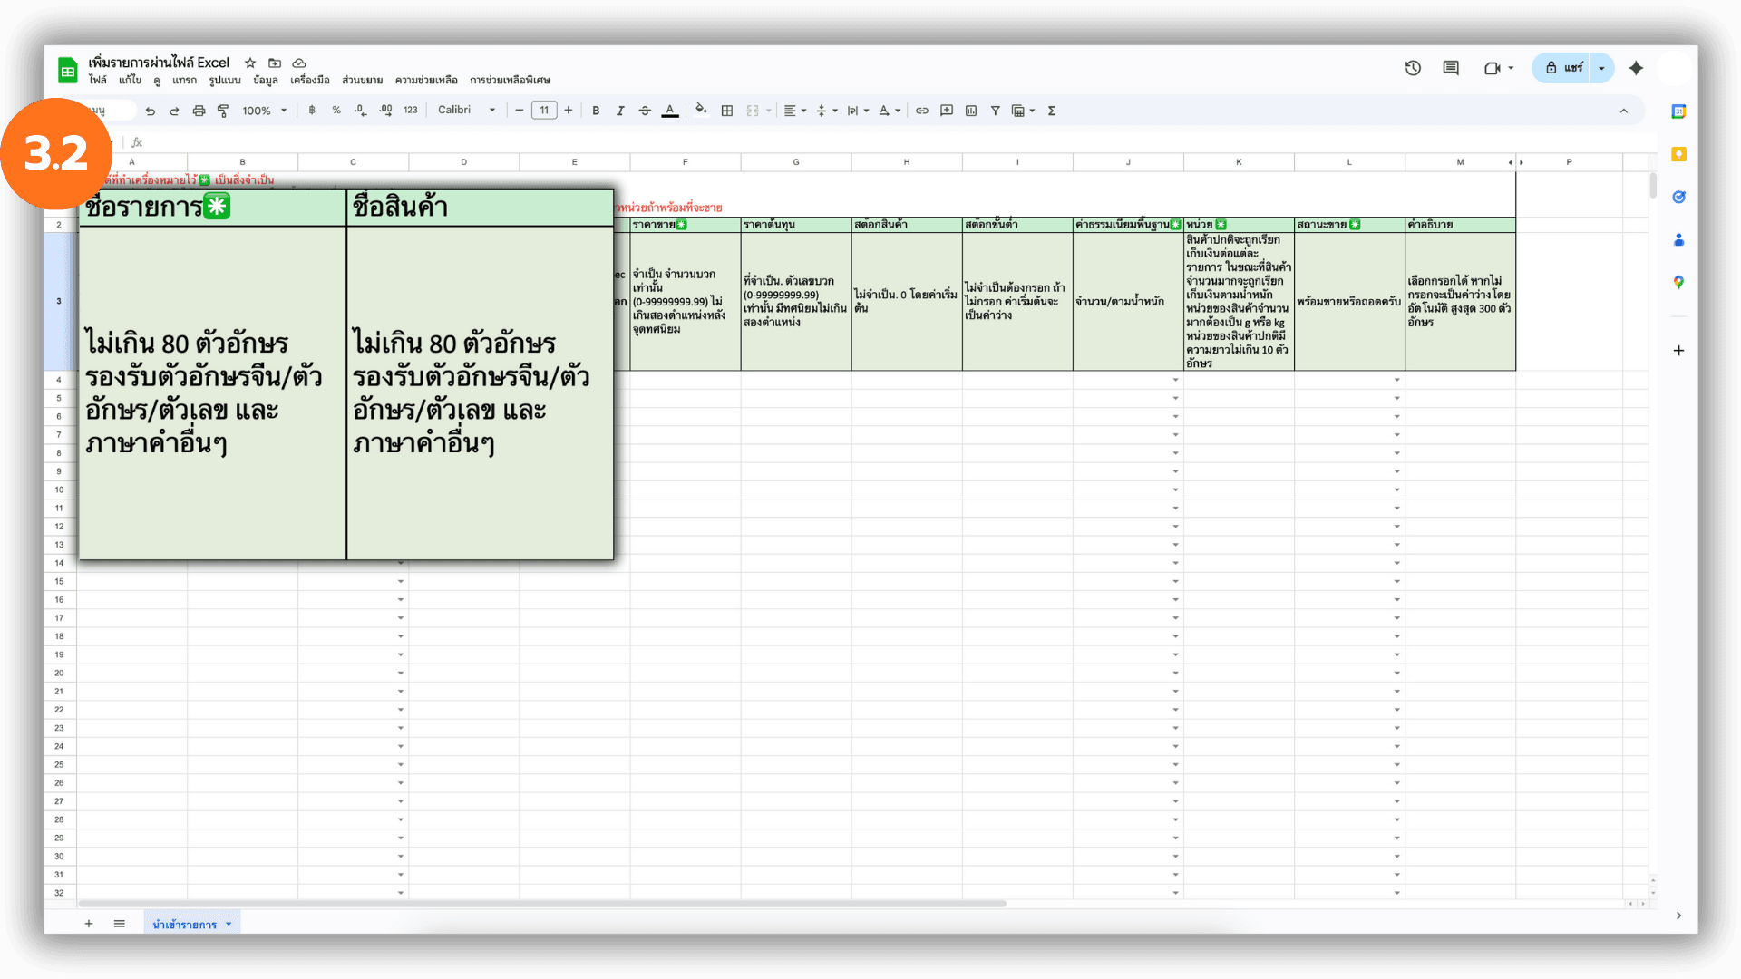Toggle italic formatting
This screenshot has height=979, width=1741.
(620, 111)
